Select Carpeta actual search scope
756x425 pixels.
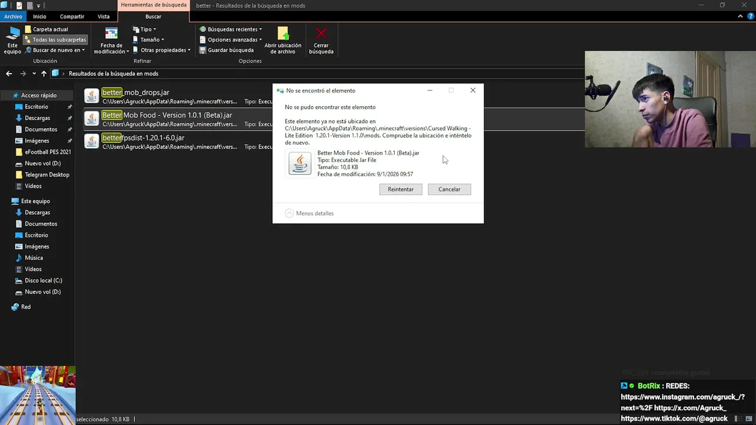tap(47, 29)
